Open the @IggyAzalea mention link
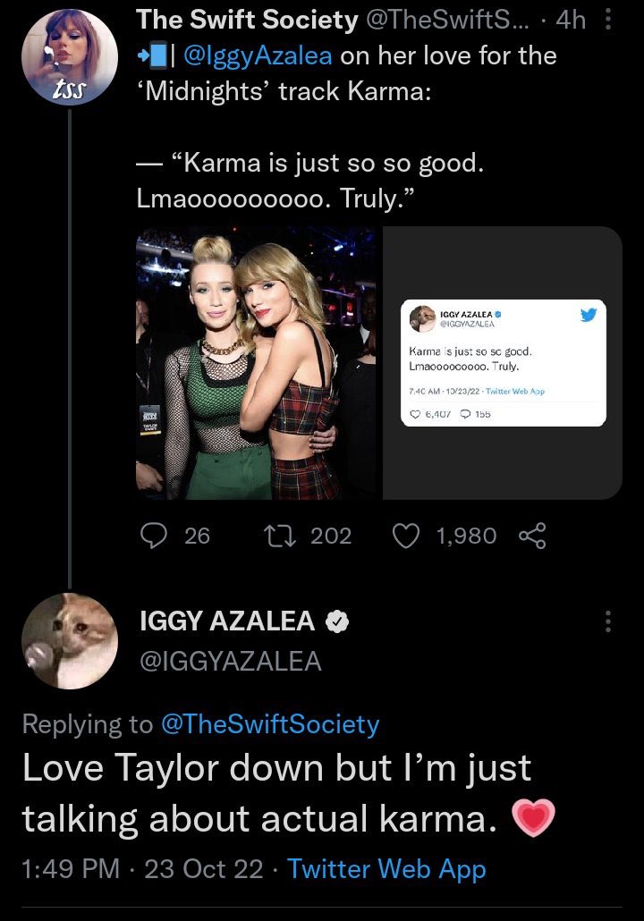The height and width of the screenshot is (921, 644). tap(258, 56)
